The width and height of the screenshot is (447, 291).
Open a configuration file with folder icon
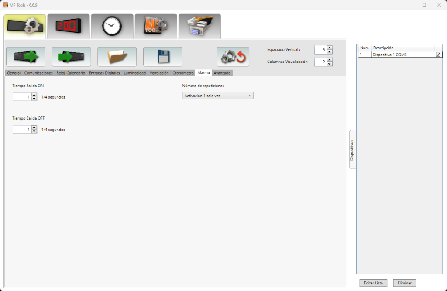point(117,57)
